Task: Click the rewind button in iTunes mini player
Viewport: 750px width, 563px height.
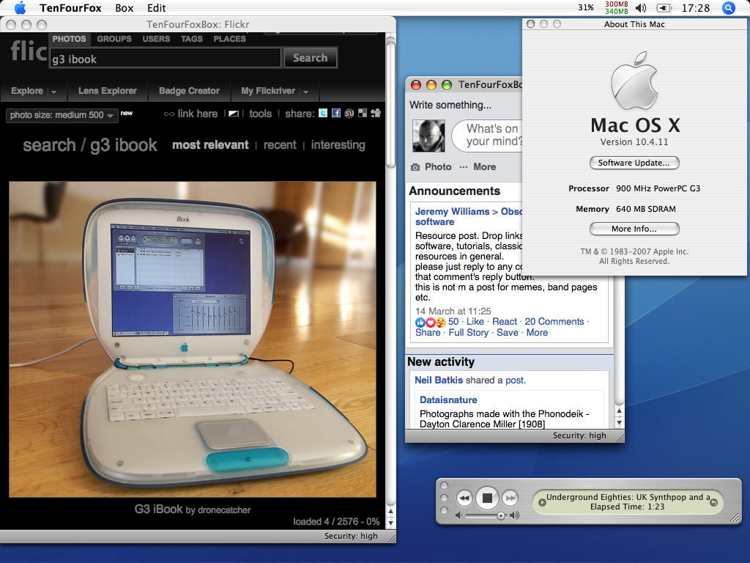Action: [464, 498]
